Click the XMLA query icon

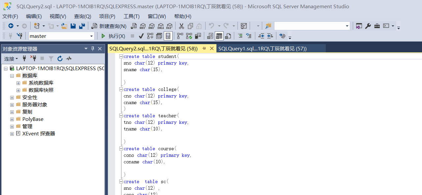pos(160,26)
